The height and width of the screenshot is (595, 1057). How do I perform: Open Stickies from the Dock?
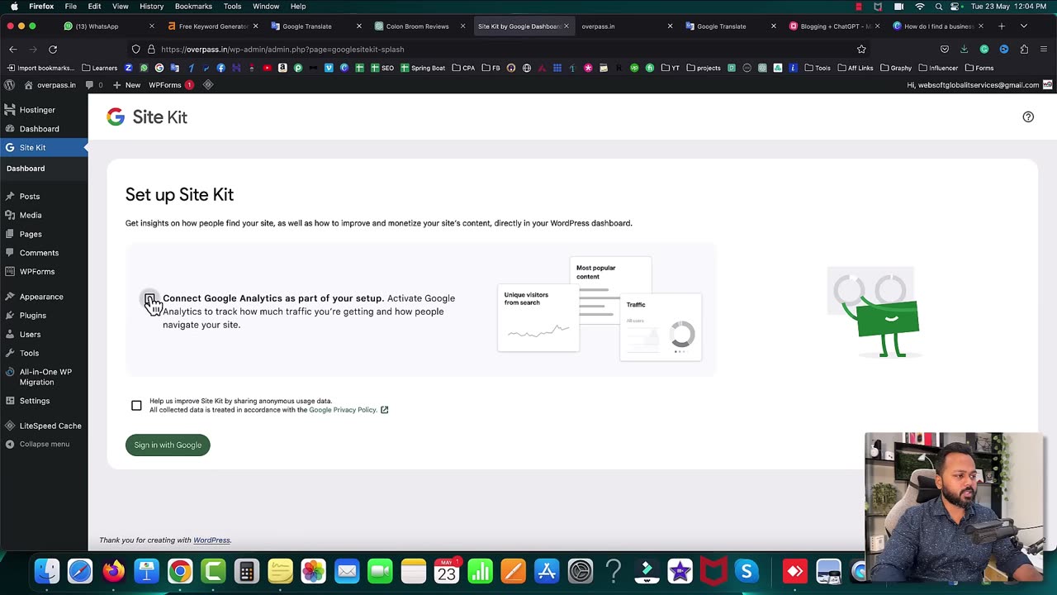[x=280, y=571]
